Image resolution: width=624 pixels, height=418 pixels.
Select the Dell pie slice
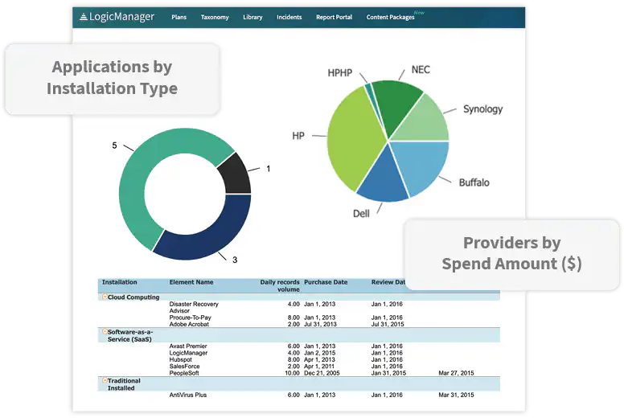click(384, 179)
